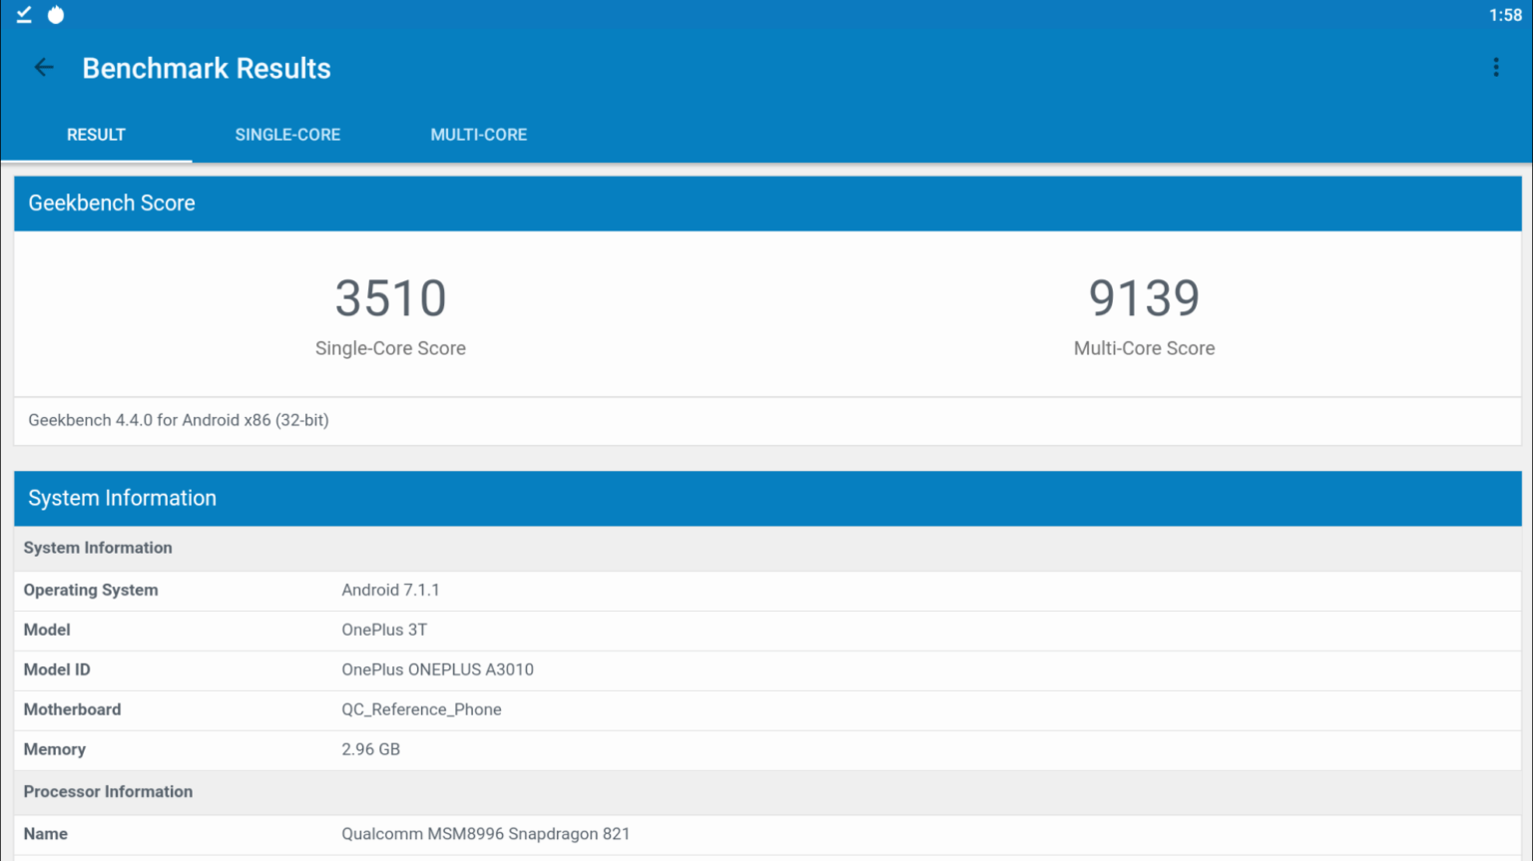Select the Model row showing OnePlus 3T

tap(766, 631)
